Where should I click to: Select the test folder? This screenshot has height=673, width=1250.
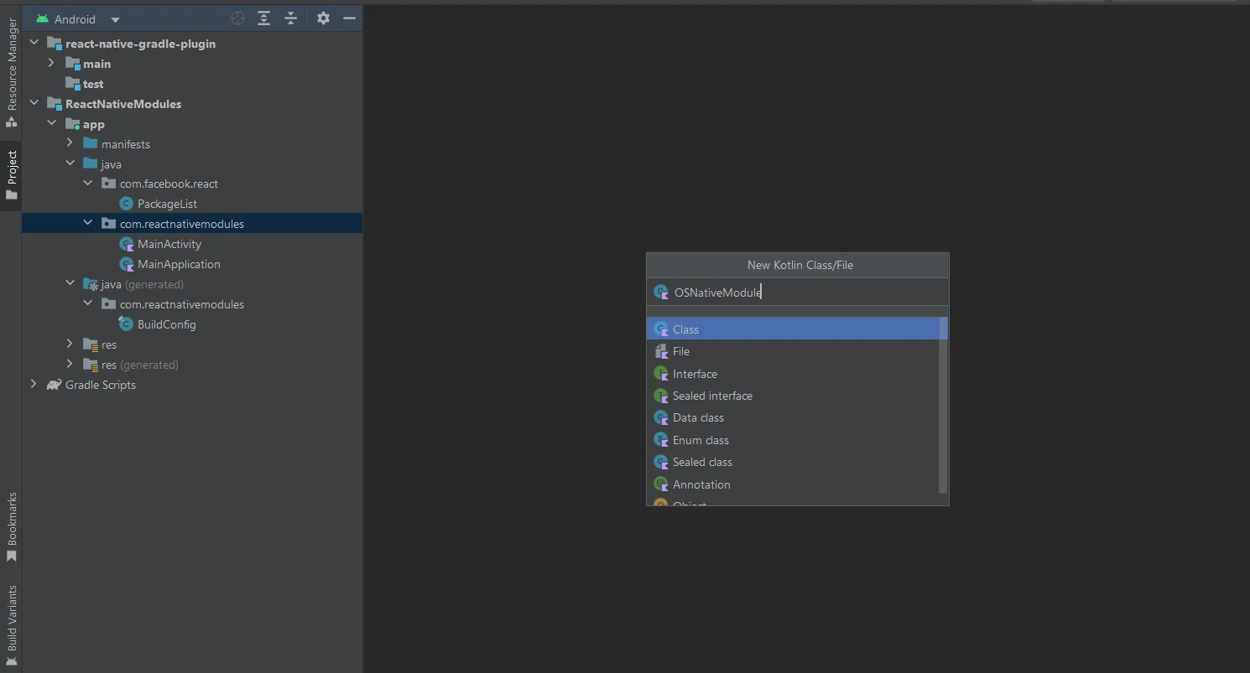[x=93, y=84]
